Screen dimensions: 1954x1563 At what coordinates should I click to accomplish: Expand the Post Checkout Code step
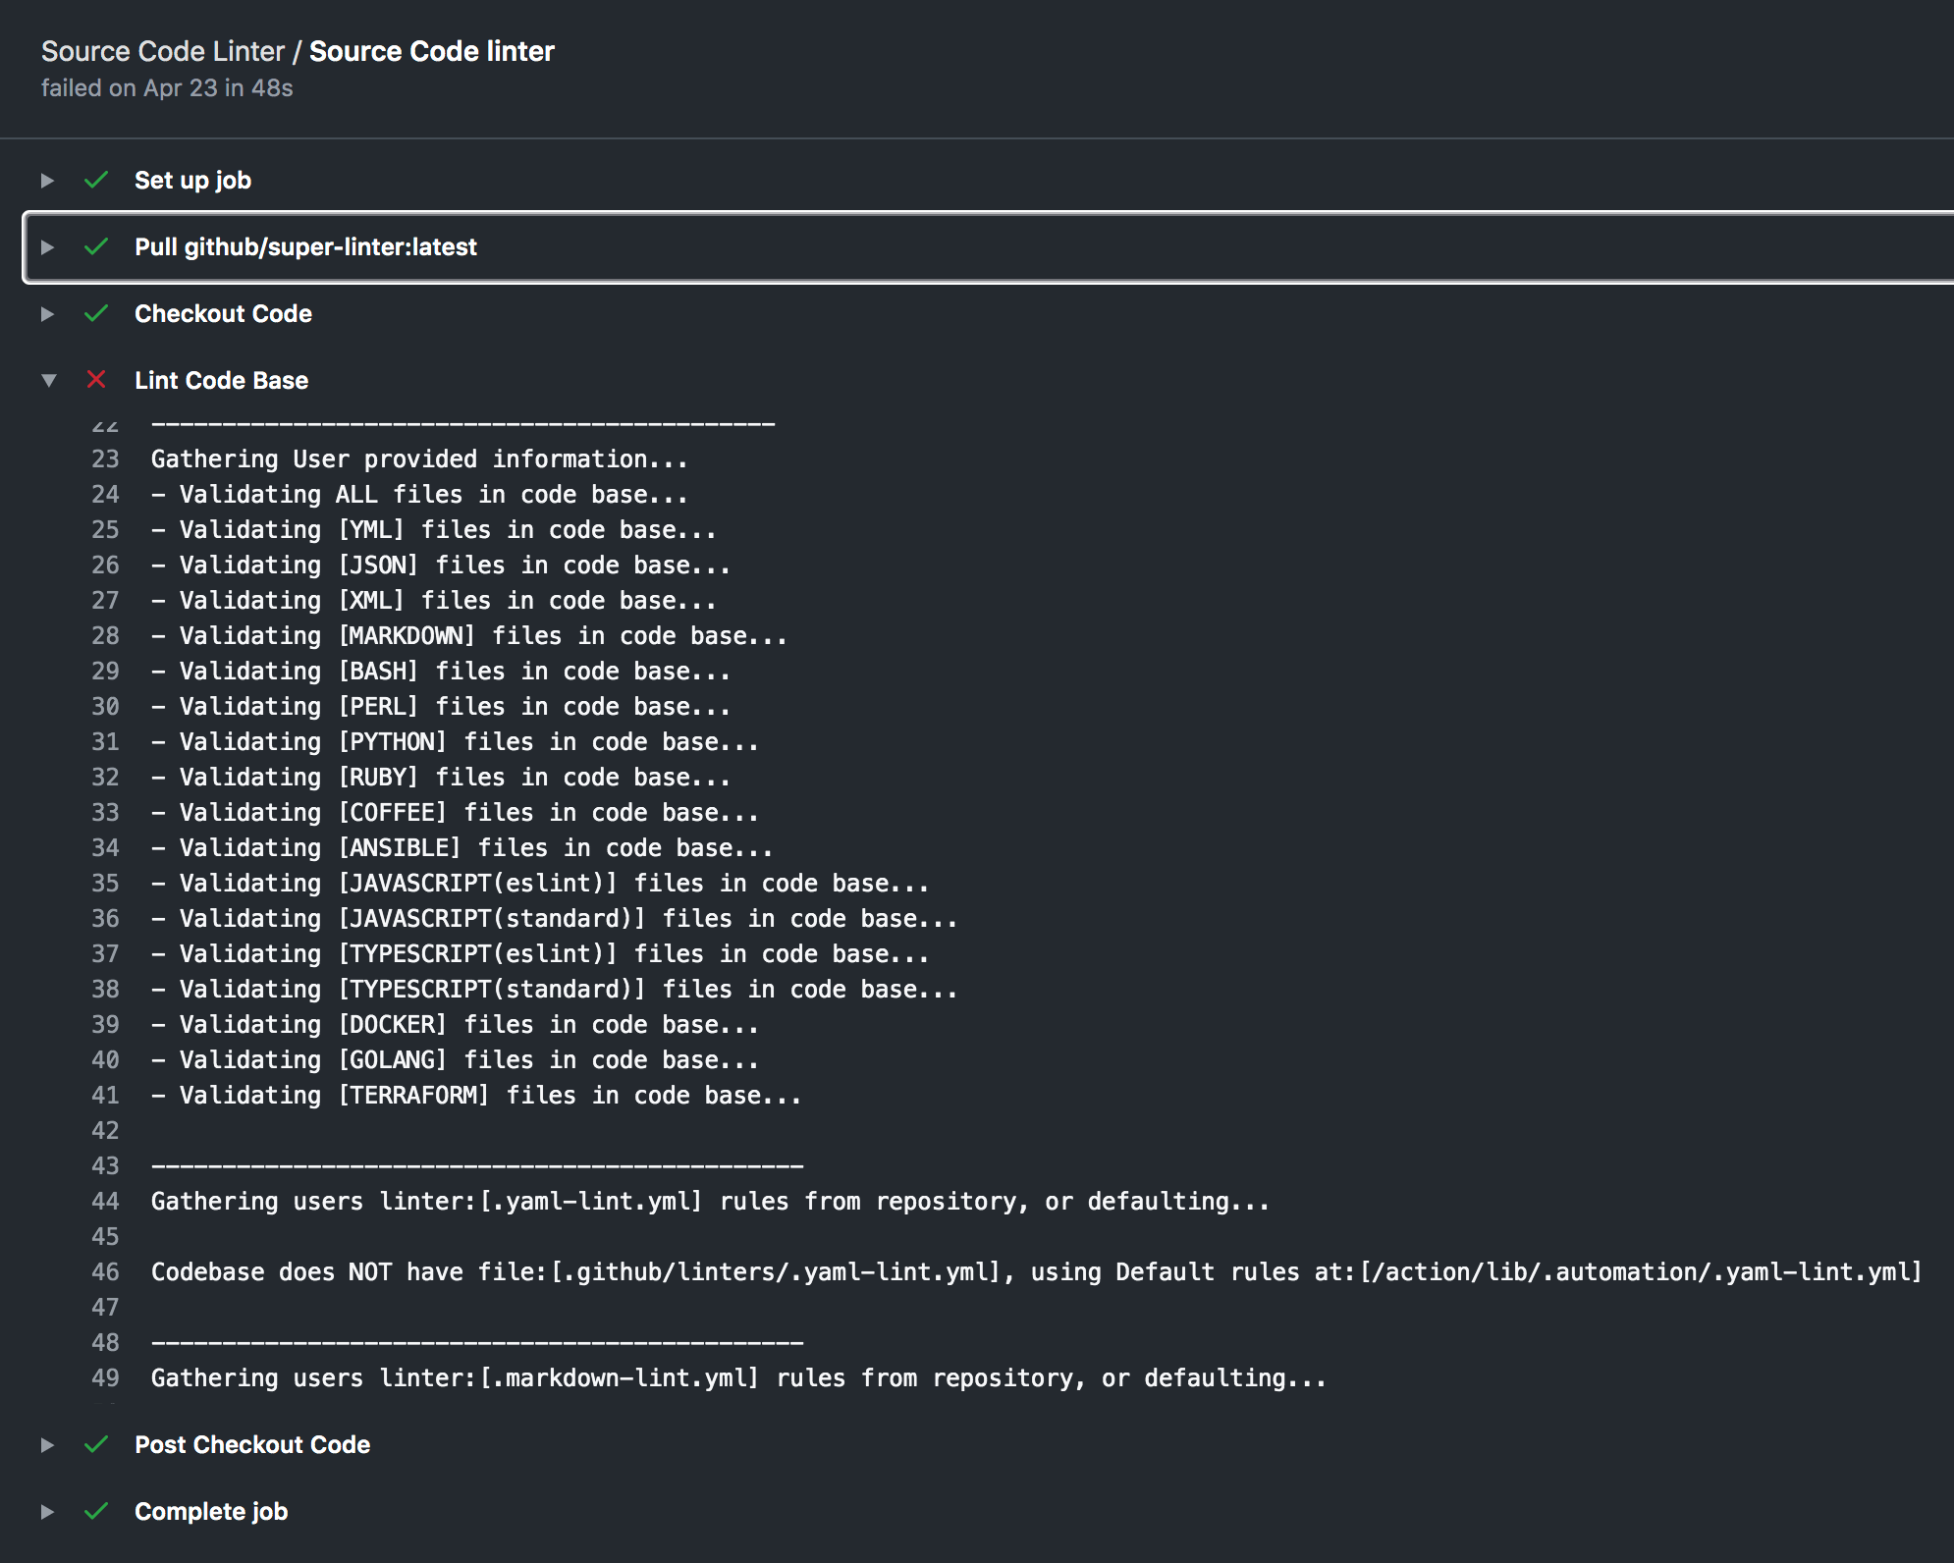[47, 1444]
